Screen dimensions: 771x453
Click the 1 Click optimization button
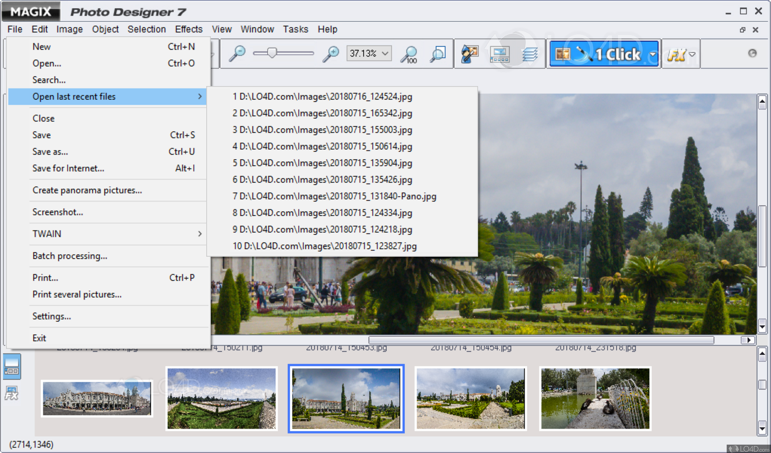pyautogui.click(x=603, y=53)
